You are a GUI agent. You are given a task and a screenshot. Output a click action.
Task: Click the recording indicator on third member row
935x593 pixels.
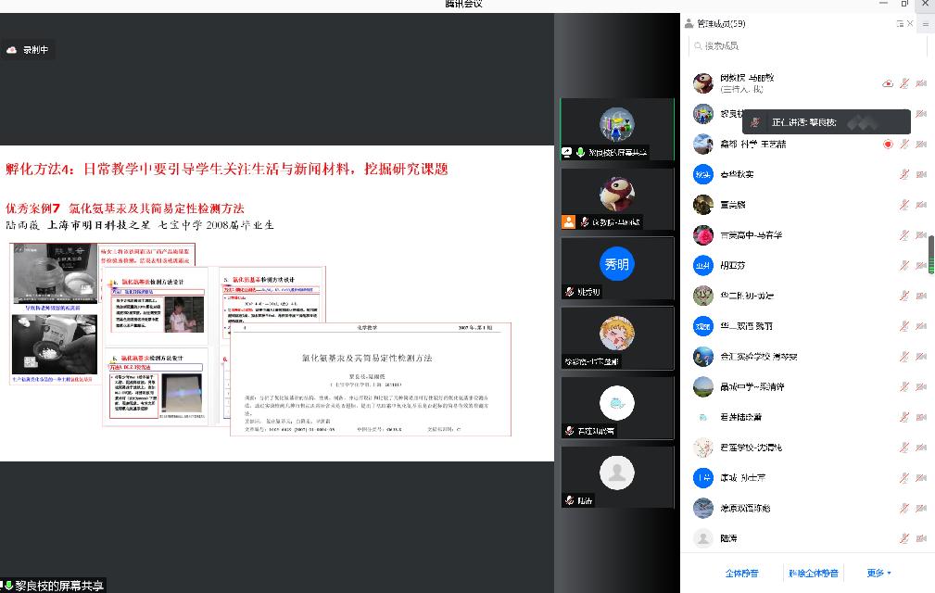[888, 145]
